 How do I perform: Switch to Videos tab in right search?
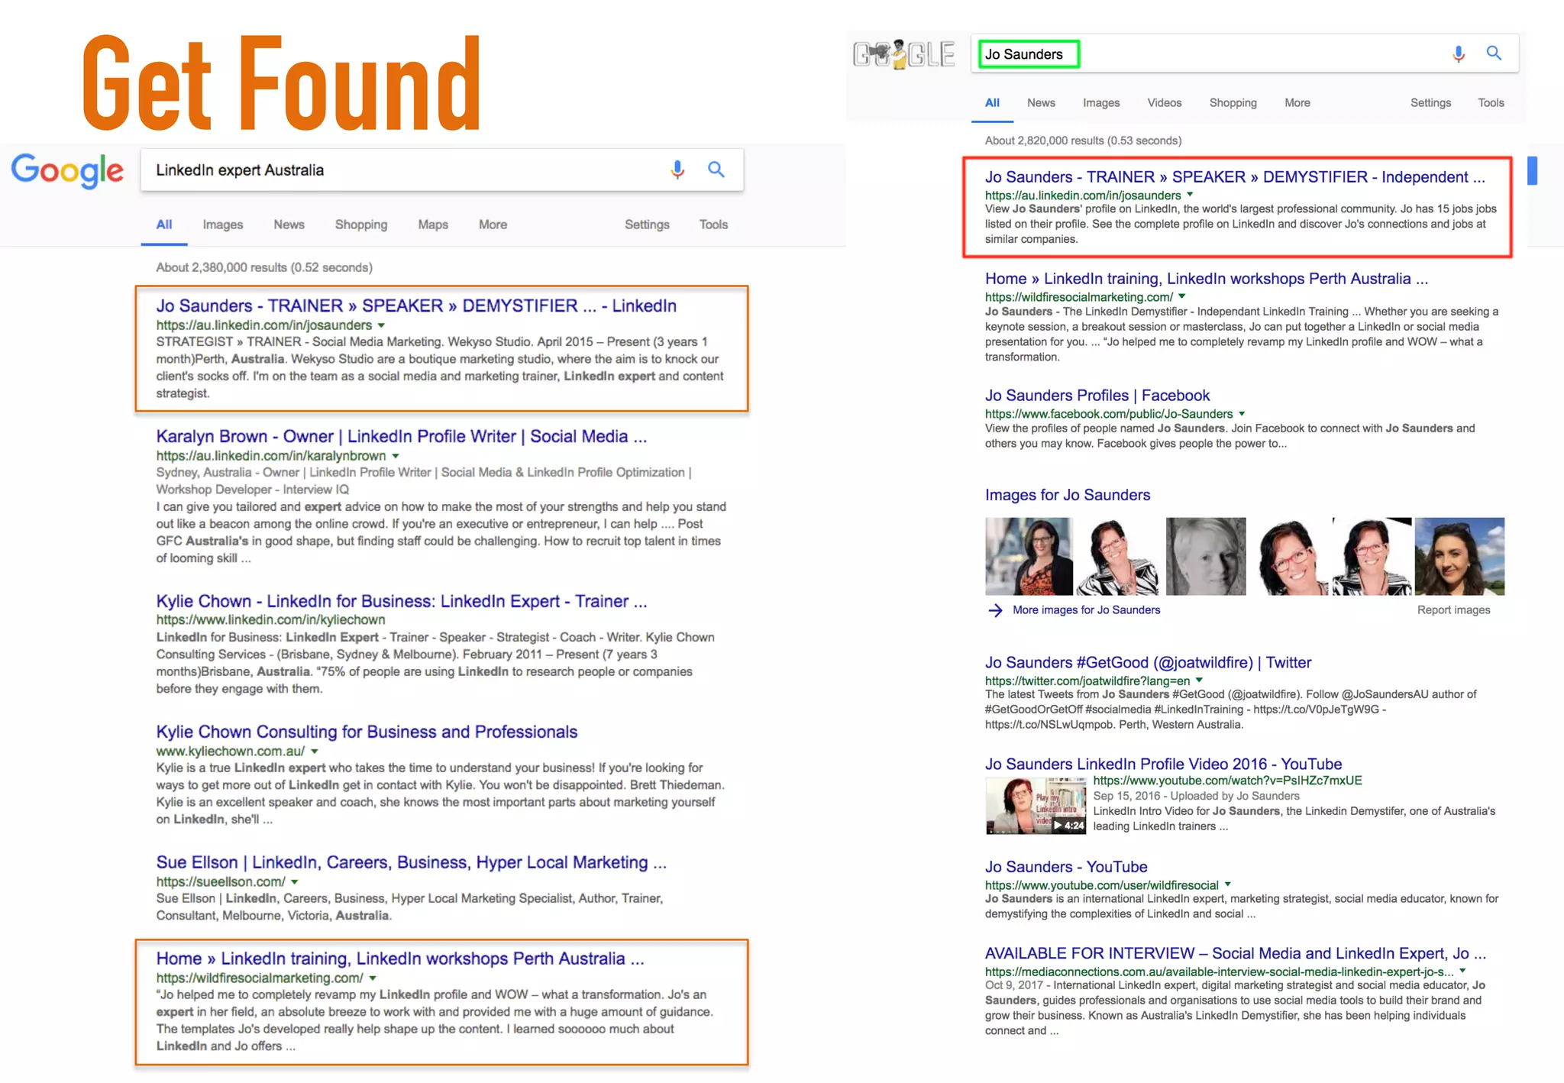coord(1165,103)
